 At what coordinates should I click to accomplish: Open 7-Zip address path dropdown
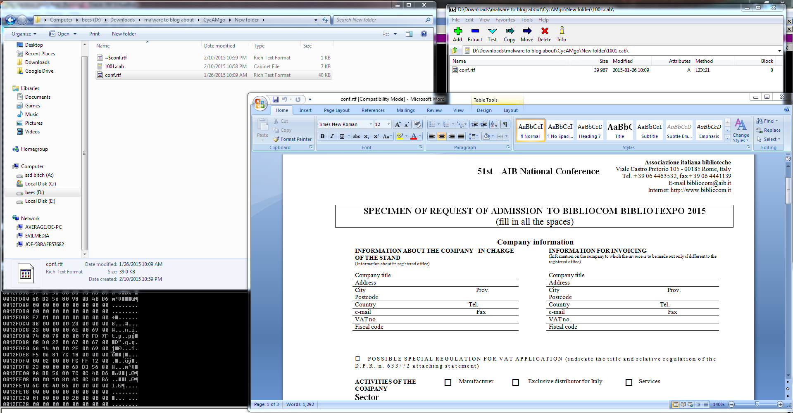(x=779, y=51)
